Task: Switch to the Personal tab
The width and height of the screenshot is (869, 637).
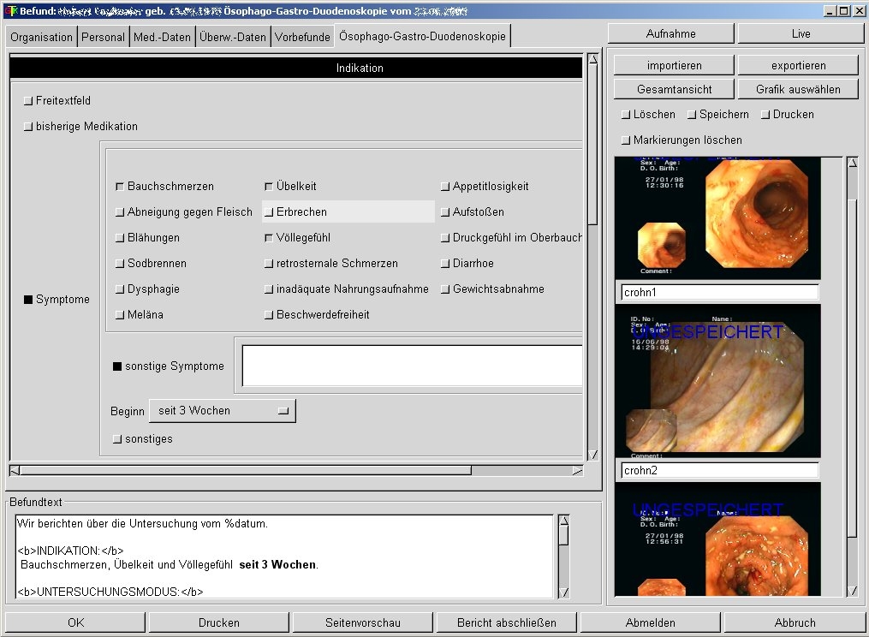Action: 103,37
